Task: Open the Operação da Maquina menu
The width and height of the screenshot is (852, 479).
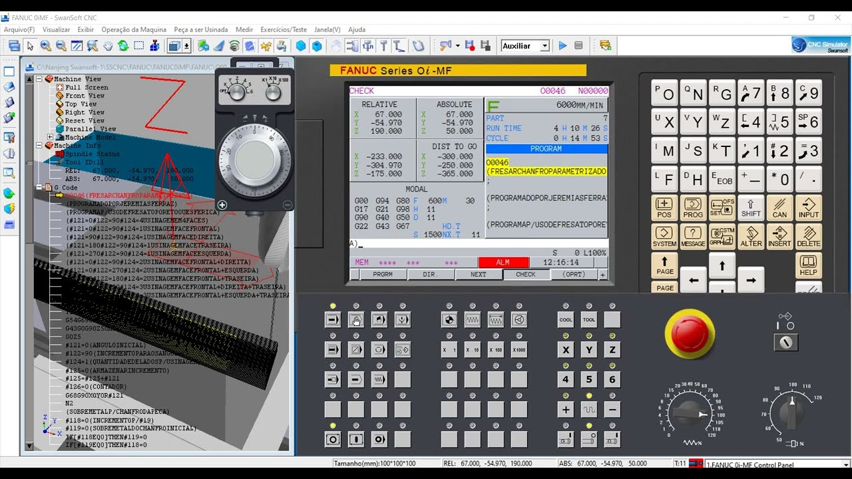Action: point(134,29)
